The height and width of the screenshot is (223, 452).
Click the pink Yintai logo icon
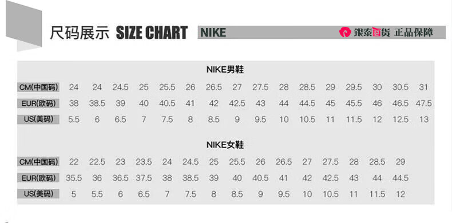click(x=345, y=32)
